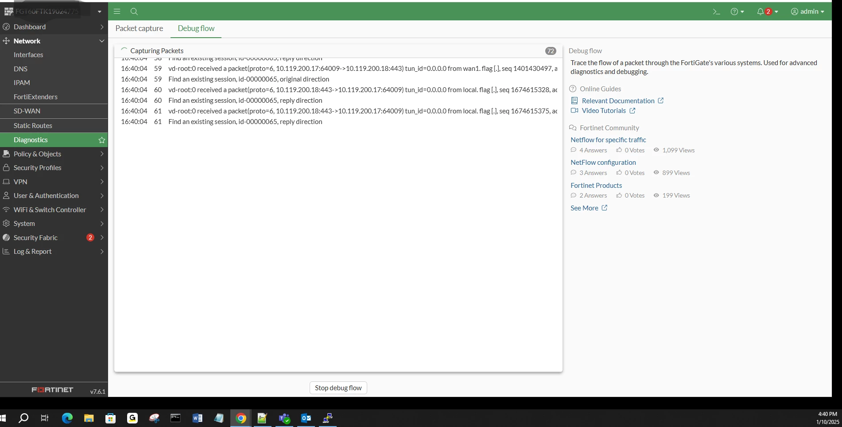
Task: Switch to the Packet capture tab
Action: click(139, 28)
